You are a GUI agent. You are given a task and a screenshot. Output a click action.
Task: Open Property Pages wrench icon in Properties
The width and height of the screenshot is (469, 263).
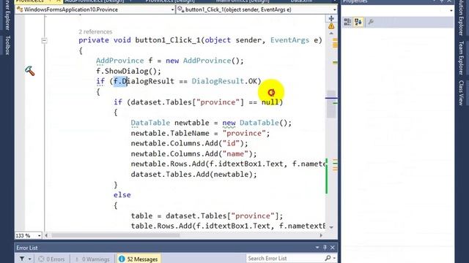[371, 22]
